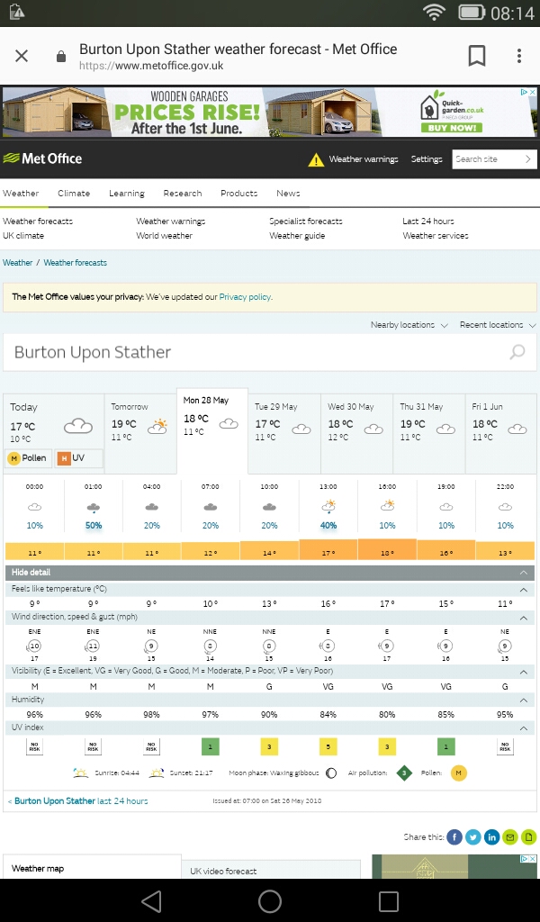Click the Met Office logo
Viewport: 540px width, 922px height.
click(x=42, y=158)
